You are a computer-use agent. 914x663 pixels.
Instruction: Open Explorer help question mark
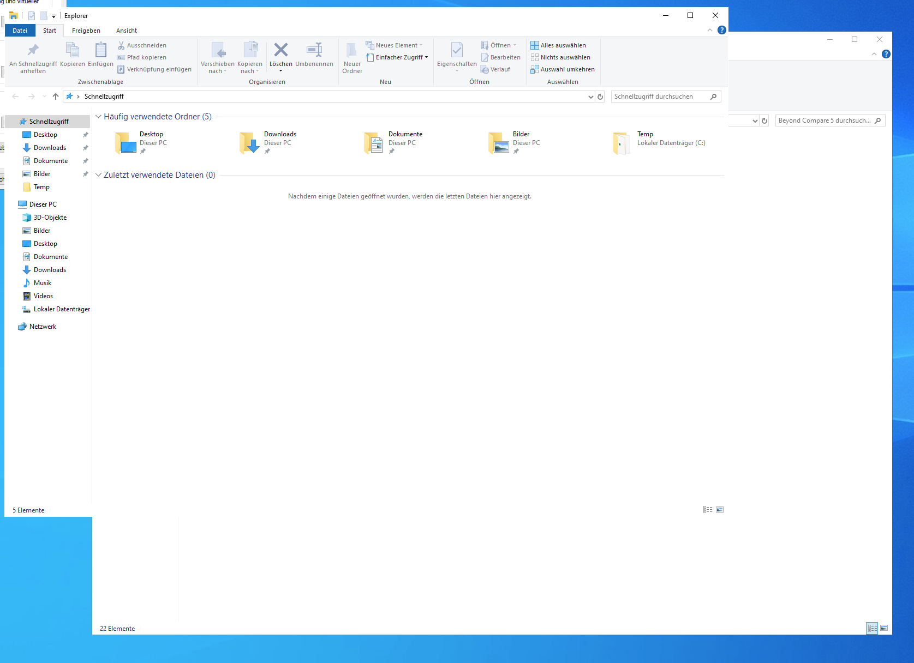[722, 30]
